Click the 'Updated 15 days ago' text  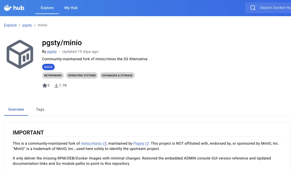click(80, 51)
